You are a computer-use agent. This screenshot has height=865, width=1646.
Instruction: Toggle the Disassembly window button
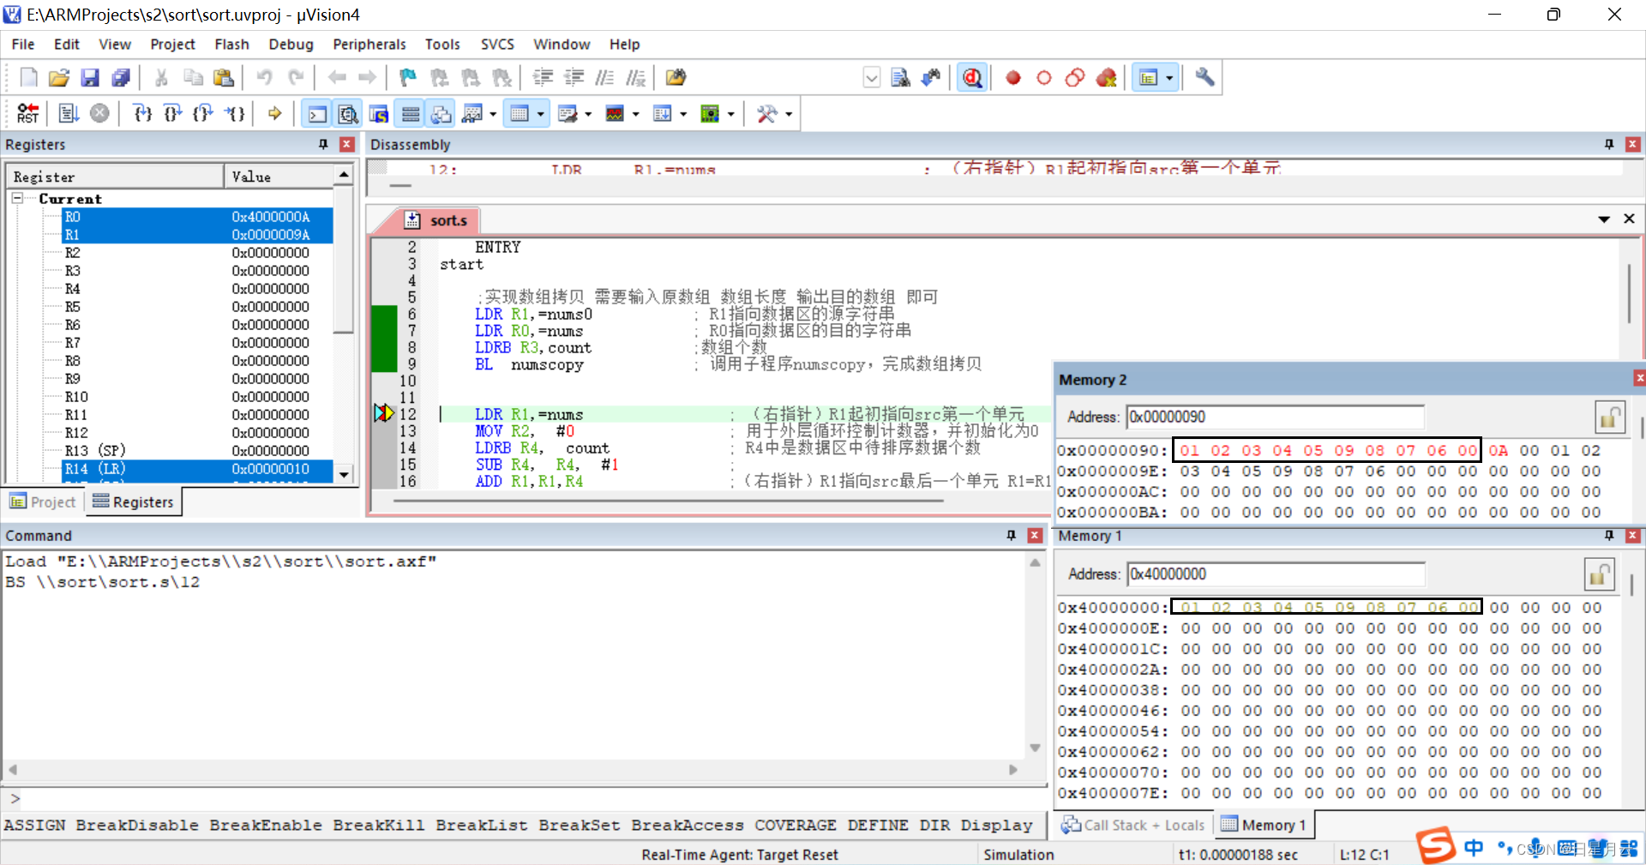(348, 113)
